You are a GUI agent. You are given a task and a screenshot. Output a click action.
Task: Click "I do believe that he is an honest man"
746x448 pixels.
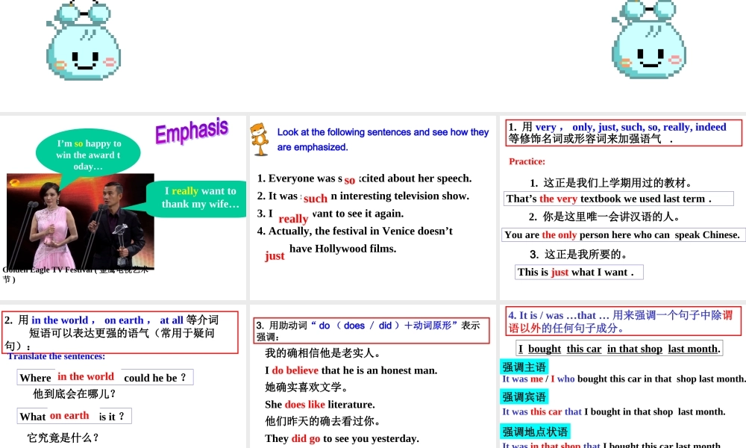(x=351, y=370)
